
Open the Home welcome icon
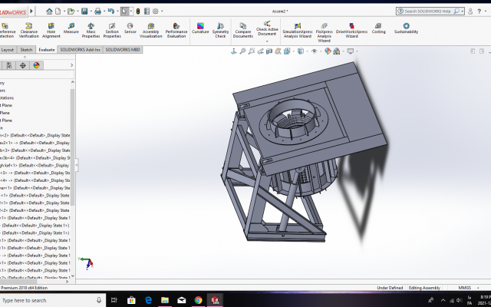49,12
